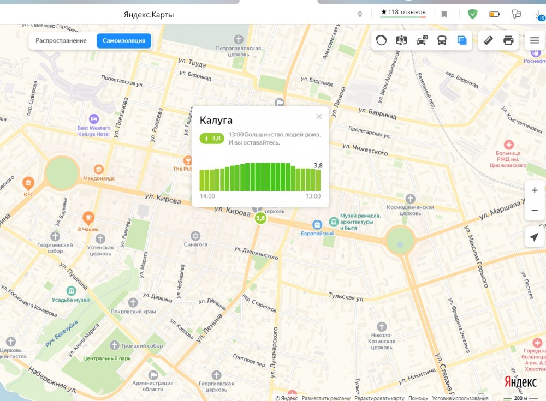546x401 pixels.
Task: Click the Яндекс logo on map
Action: [520, 381]
